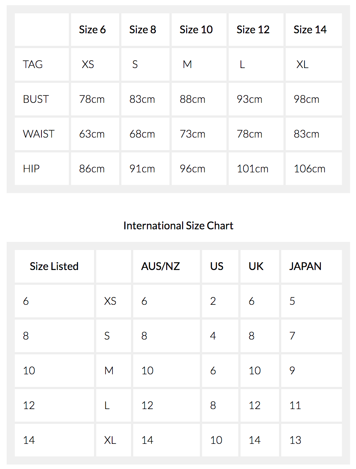Select the 93cm bust measurement cell
Image resolution: width=356 pixels, height=469 pixels.
pos(249,99)
